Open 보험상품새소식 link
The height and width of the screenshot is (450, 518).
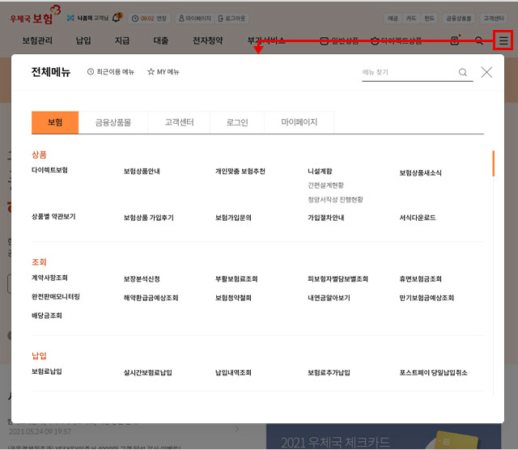tap(421, 173)
